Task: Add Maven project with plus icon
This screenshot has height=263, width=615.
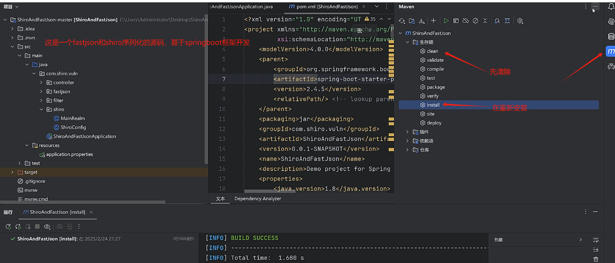Action: [434, 21]
